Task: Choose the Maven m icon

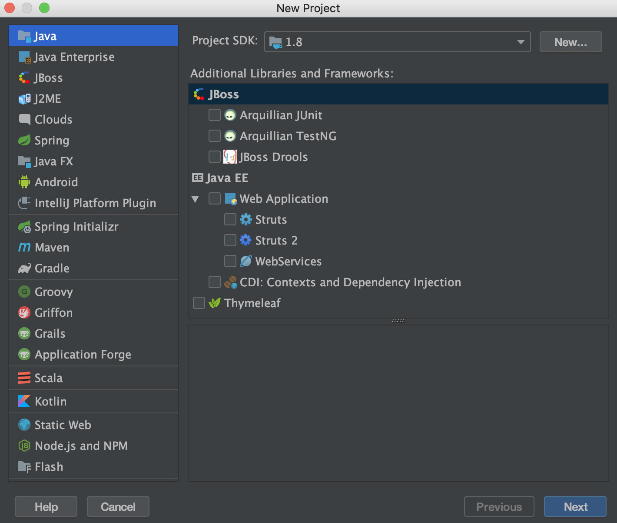Action: pyautogui.click(x=24, y=248)
